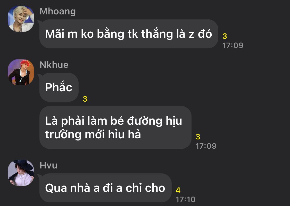Click the words "chỉ cho" in Hvu's message
The image size is (290, 206).
coord(145,188)
